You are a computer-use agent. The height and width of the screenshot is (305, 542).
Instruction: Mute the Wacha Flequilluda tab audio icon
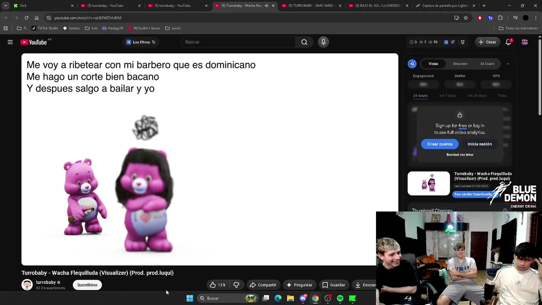click(266, 6)
